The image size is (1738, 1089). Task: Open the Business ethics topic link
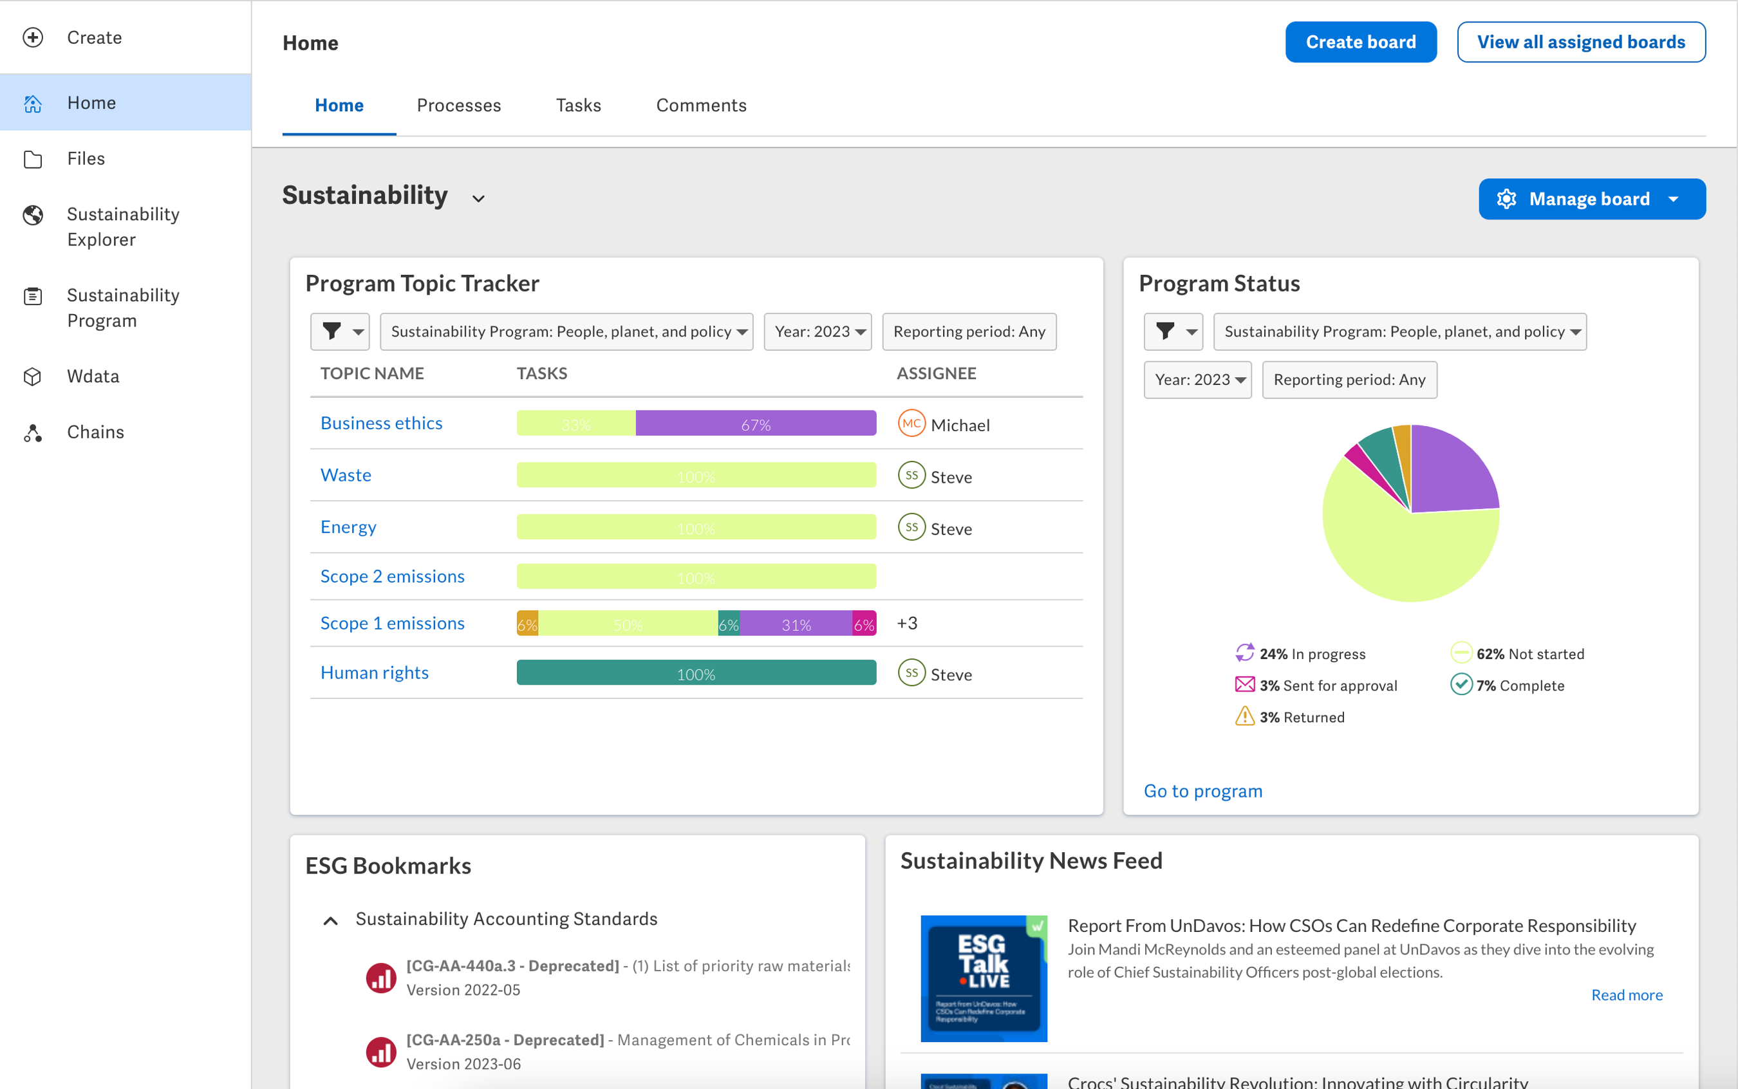coord(381,423)
